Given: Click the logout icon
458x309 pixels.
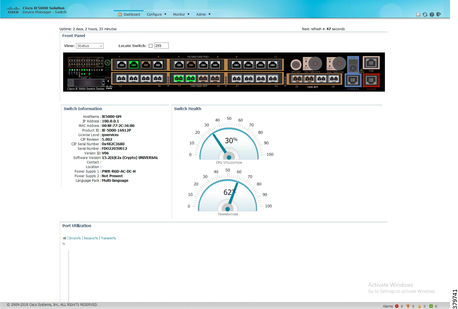Looking at the screenshot, I should [x=439, y=15].
